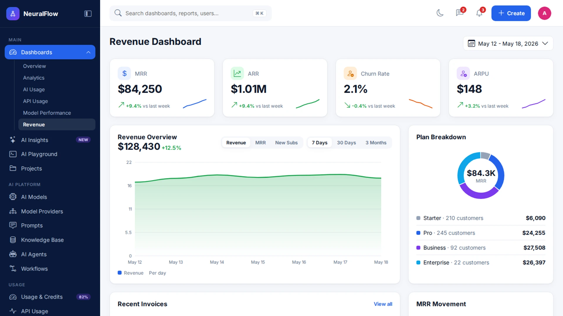Click the MRR blue sparkline

pyautogui.click(x=195, y=104)
